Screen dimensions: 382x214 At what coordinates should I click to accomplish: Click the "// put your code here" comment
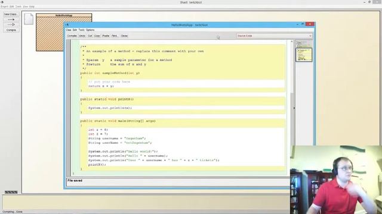pos(109,82)
